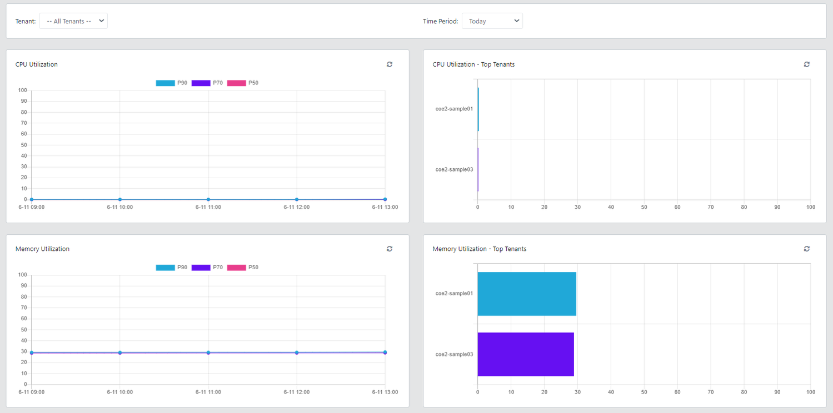The width and height of the screenshot is (833, 413).
Task: Open the Time Period dropdown
Action: pyautogui.click(x=492, y=21)
